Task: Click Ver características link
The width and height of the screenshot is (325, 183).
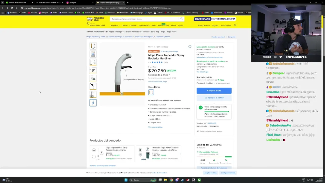Action: click(155, 127)
